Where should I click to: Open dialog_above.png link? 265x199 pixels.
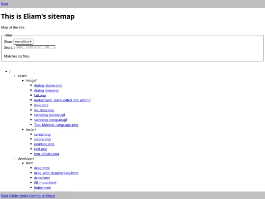(48, 85)
